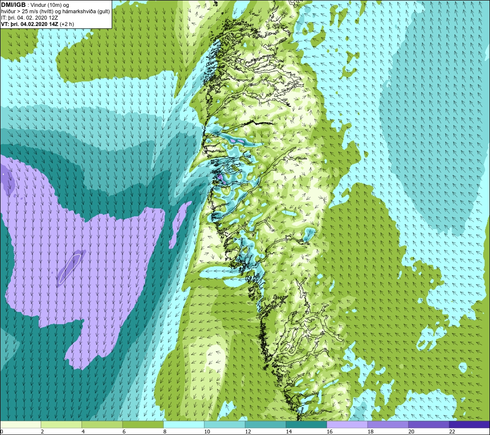Click the 18–20 m/s medium purple legend swatch
Image resolution: width=490 pixels, height=435 pixels.
(388, 424)
